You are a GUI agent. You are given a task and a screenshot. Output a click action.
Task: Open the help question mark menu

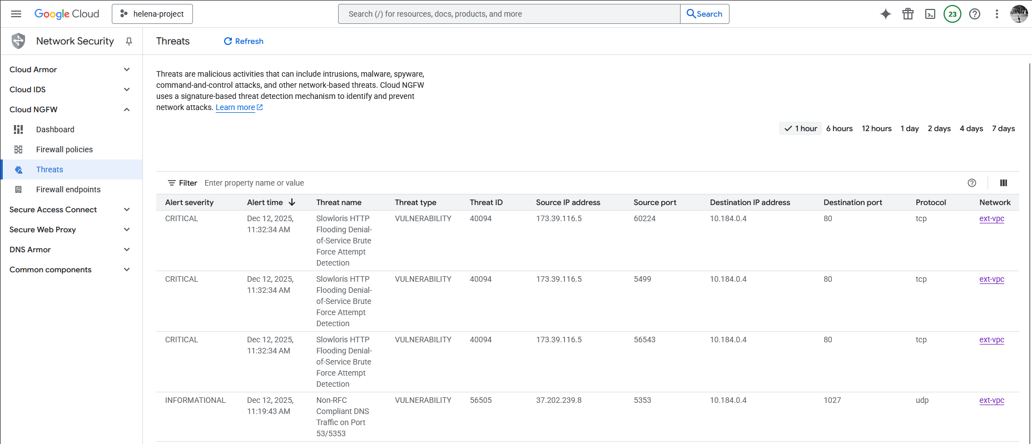point(975,14)
